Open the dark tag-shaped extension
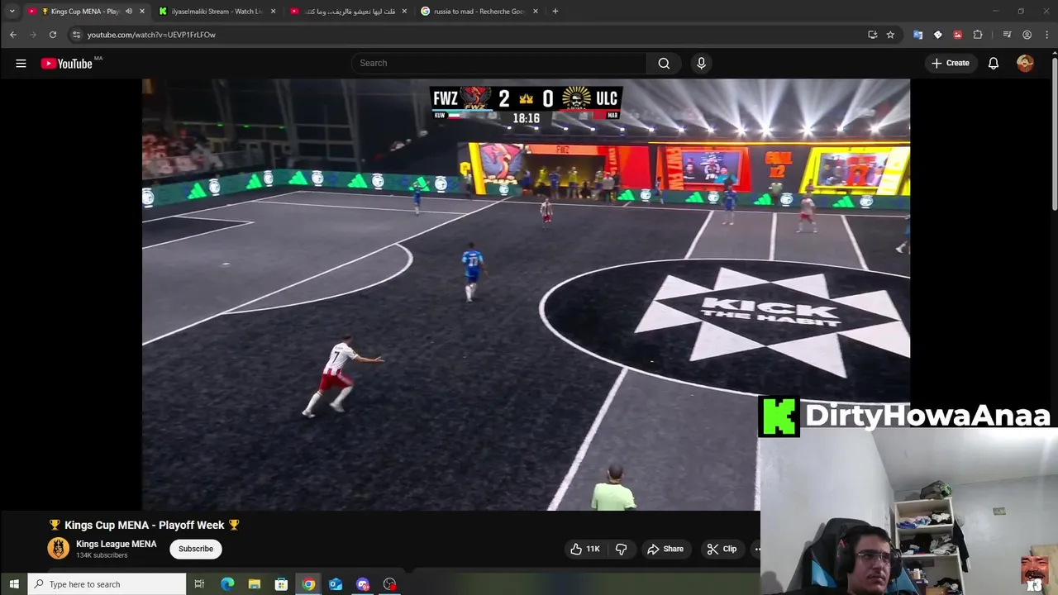Viewport: 1058px width, 595px height. pos(937,35)
